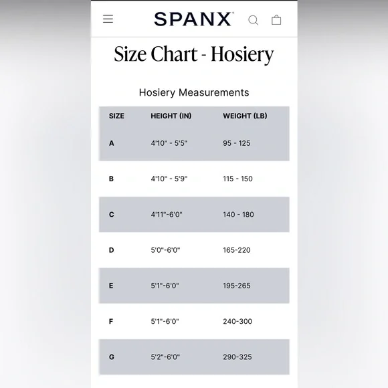Go to the SPANX home logo
388x388 pixels.
(194, 19)
